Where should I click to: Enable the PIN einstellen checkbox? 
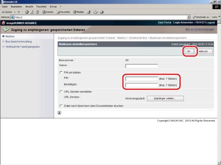61,73
